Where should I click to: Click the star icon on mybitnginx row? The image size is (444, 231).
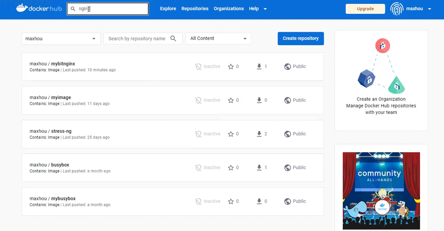pos(231,67)
